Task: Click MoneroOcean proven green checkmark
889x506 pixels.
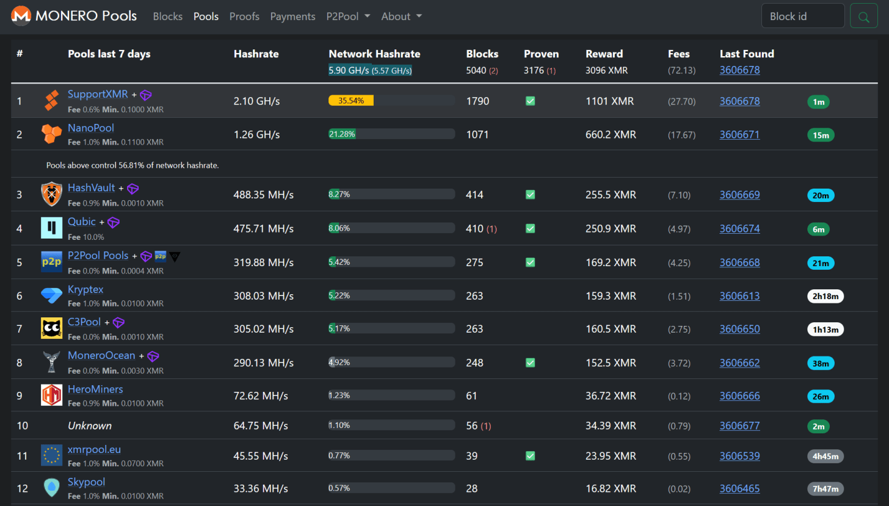Action: (x=530, y=363)
